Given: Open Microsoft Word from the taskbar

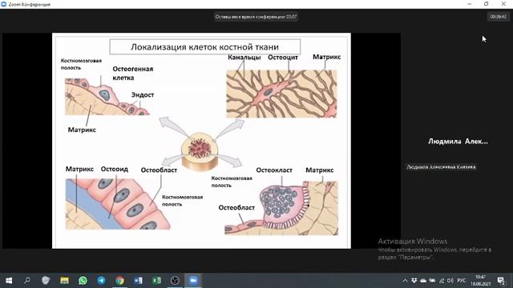Looking at the screenshot, I should [139, 281].
